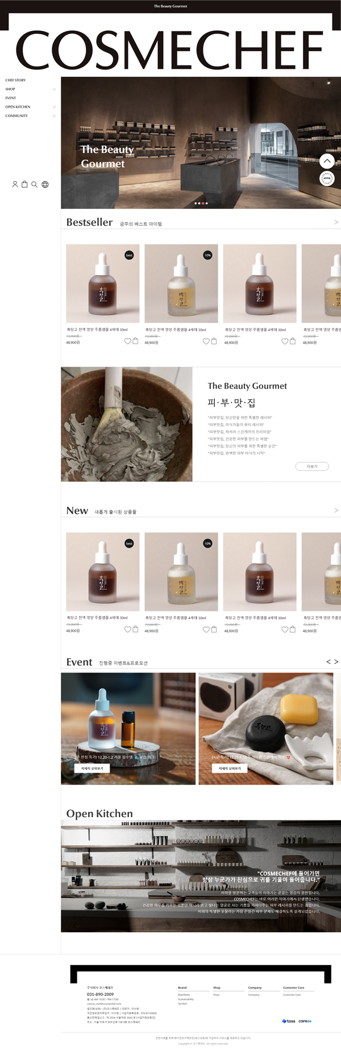The image size is (341, 1050).
Task: Click the search magnifier icon
Action: (x=34, y=184)
